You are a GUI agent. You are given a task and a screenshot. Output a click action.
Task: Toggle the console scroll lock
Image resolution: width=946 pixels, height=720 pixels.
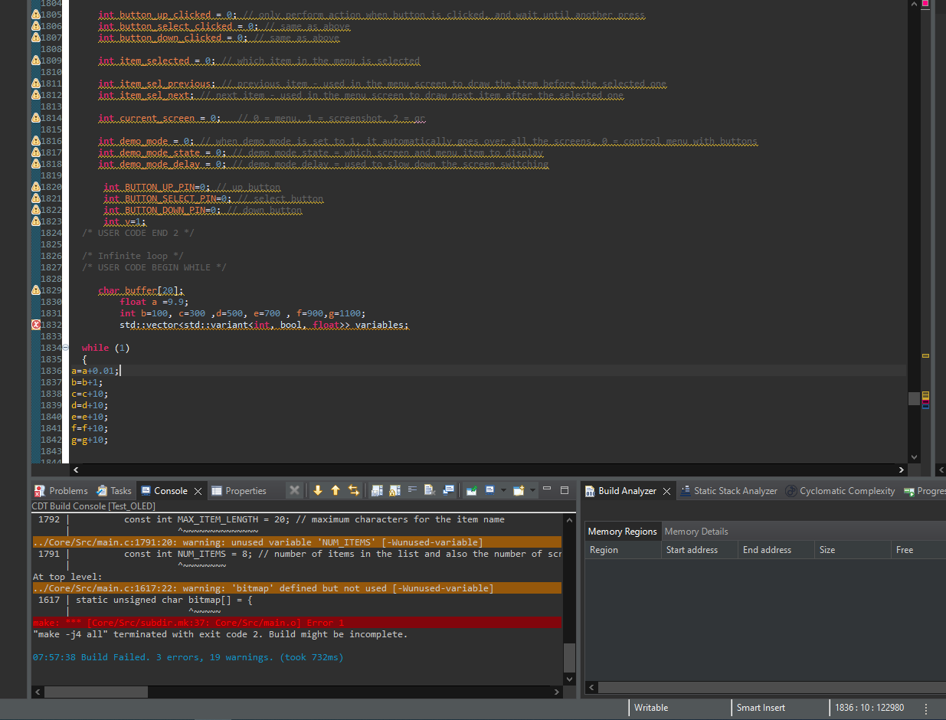[x=394, y=491]
